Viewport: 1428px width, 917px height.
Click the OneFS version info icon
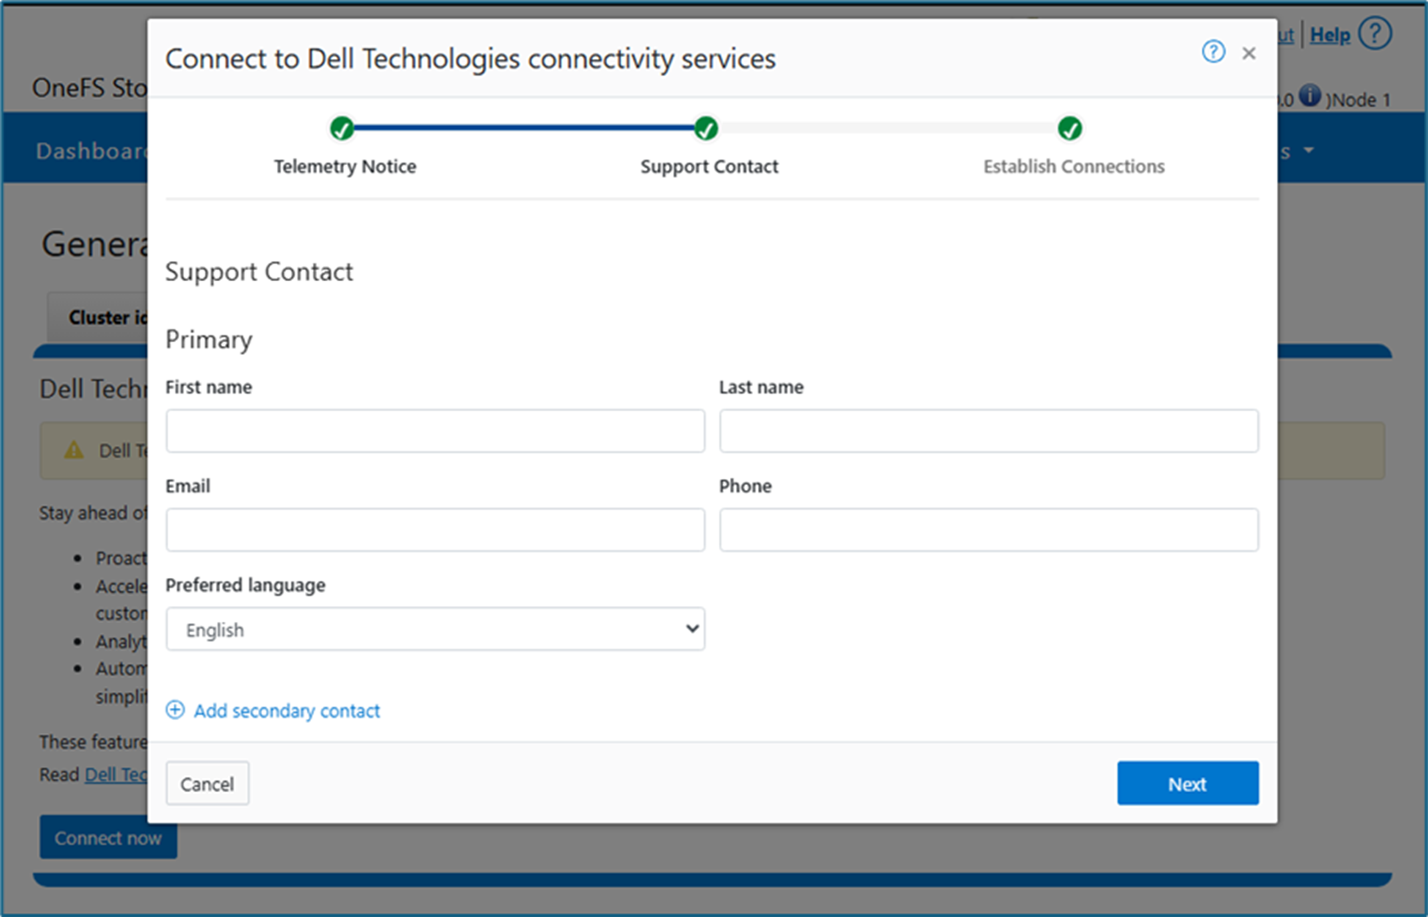(1310, 96)
